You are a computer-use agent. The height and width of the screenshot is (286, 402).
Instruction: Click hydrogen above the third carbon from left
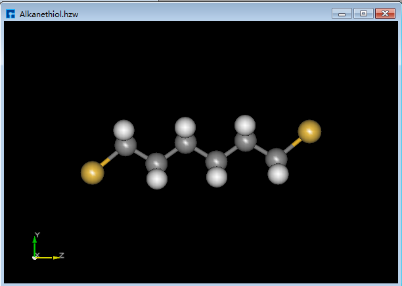tap(186, 127)
